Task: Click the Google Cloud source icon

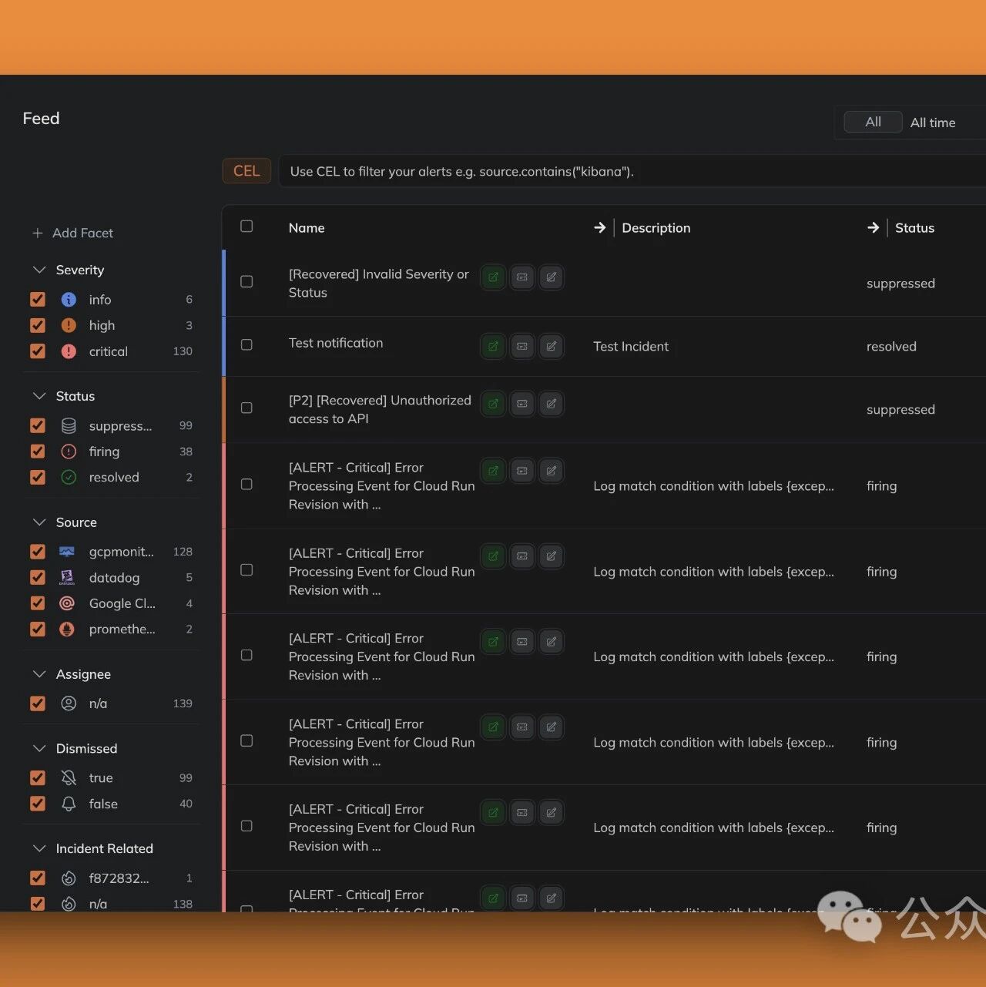Action: (67, 603)
